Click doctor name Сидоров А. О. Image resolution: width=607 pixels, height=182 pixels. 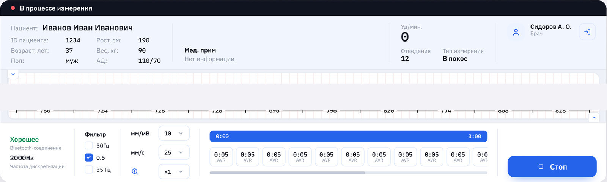551,27
